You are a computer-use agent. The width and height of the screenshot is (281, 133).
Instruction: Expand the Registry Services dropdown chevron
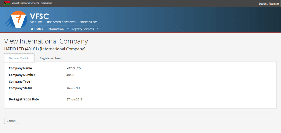pos(98,29)
